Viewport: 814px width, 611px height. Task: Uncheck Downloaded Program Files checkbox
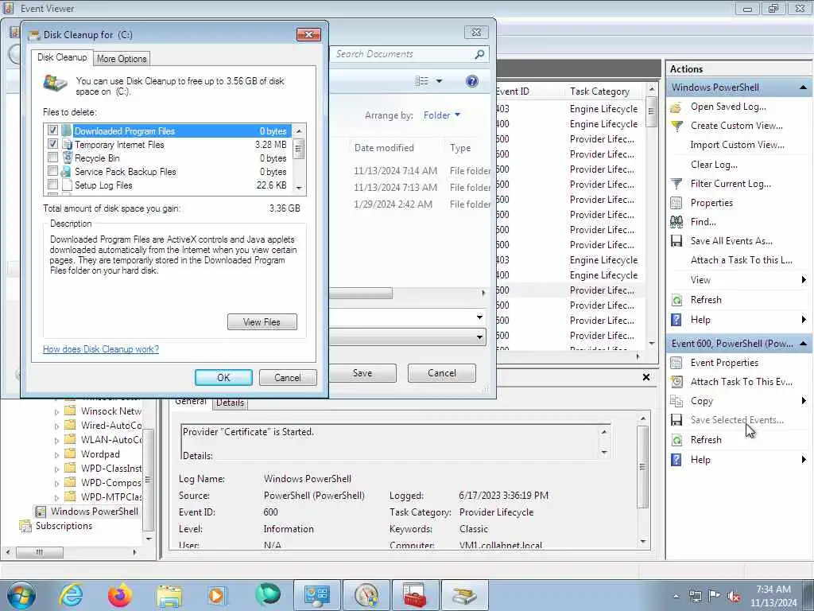pos(53,130)
